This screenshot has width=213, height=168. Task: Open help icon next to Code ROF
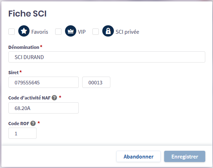coord(33,123)
